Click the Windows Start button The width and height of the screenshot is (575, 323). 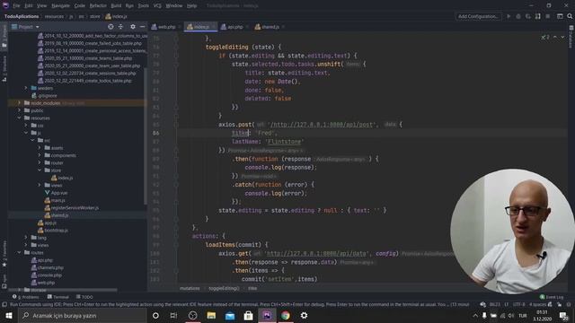click(8, 315)
